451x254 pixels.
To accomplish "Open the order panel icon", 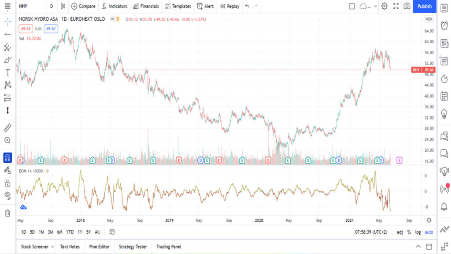I will click(x=444, y=229).
